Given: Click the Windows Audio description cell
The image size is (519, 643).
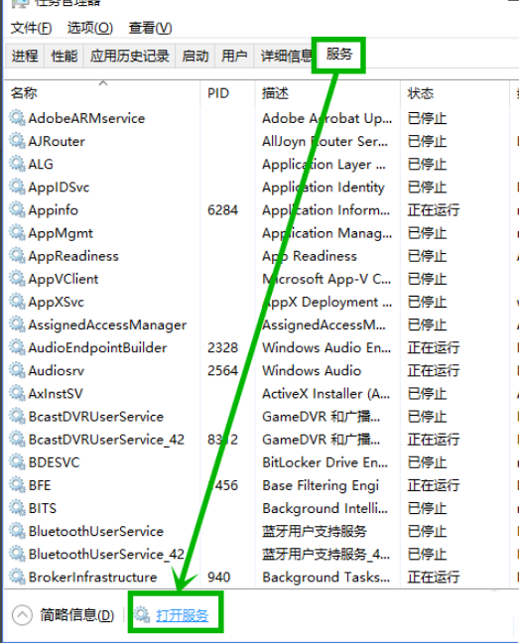Looking at the screenshot, I should [x=312, y=371].
